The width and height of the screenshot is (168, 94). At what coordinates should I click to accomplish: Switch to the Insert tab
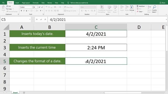[x=17, y=3]
